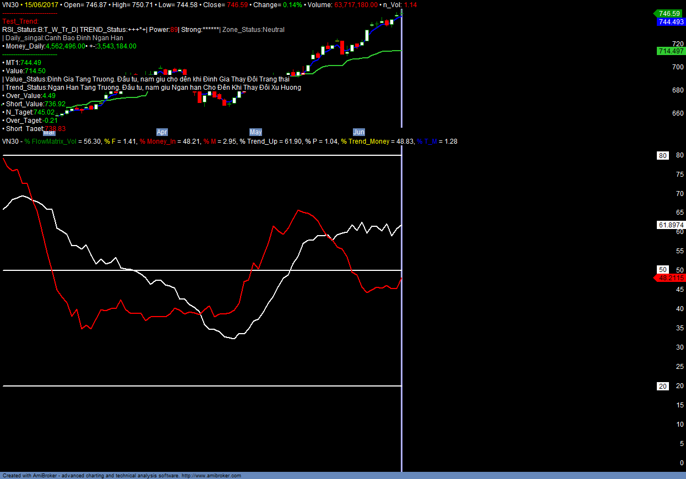
Task: Click the 20 oversold level label
Action: pos(663,386)
